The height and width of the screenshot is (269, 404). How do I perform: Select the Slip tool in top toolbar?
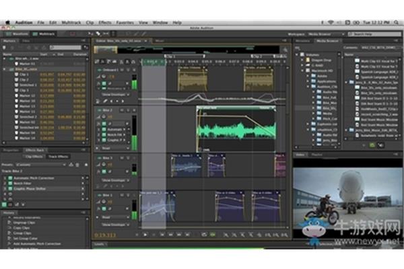[106, 34]
